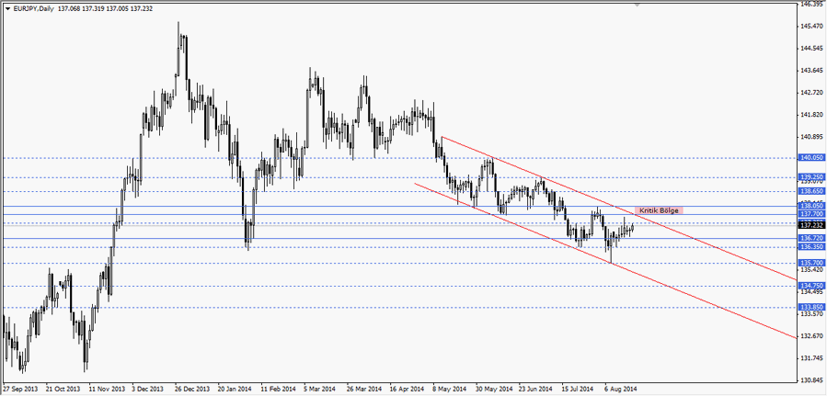The width and height of the screenshot is (827, 396).
Task: Click the 143.645 price scale value
Action: [811, 70]
